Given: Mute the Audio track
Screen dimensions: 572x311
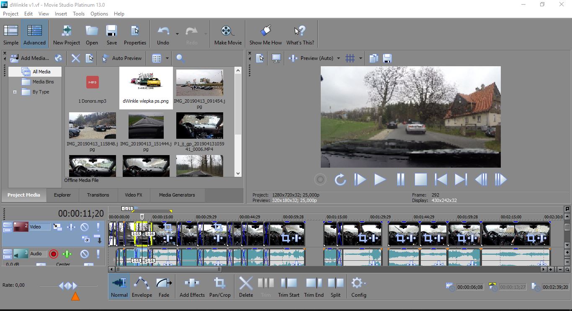Looking at the screenshot, I should pyautogui.click(x=85, y=254).
